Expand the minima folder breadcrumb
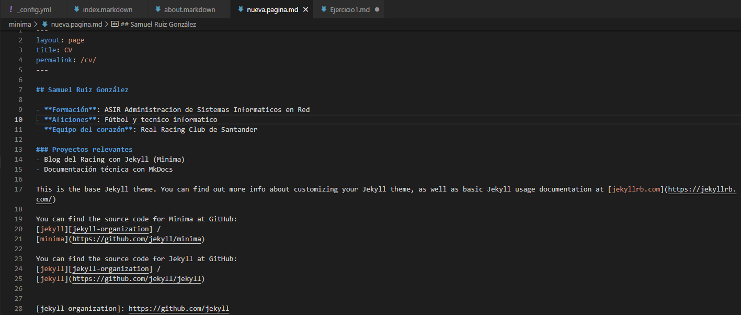This screenshot has width=741, height=315. point(20,24)
